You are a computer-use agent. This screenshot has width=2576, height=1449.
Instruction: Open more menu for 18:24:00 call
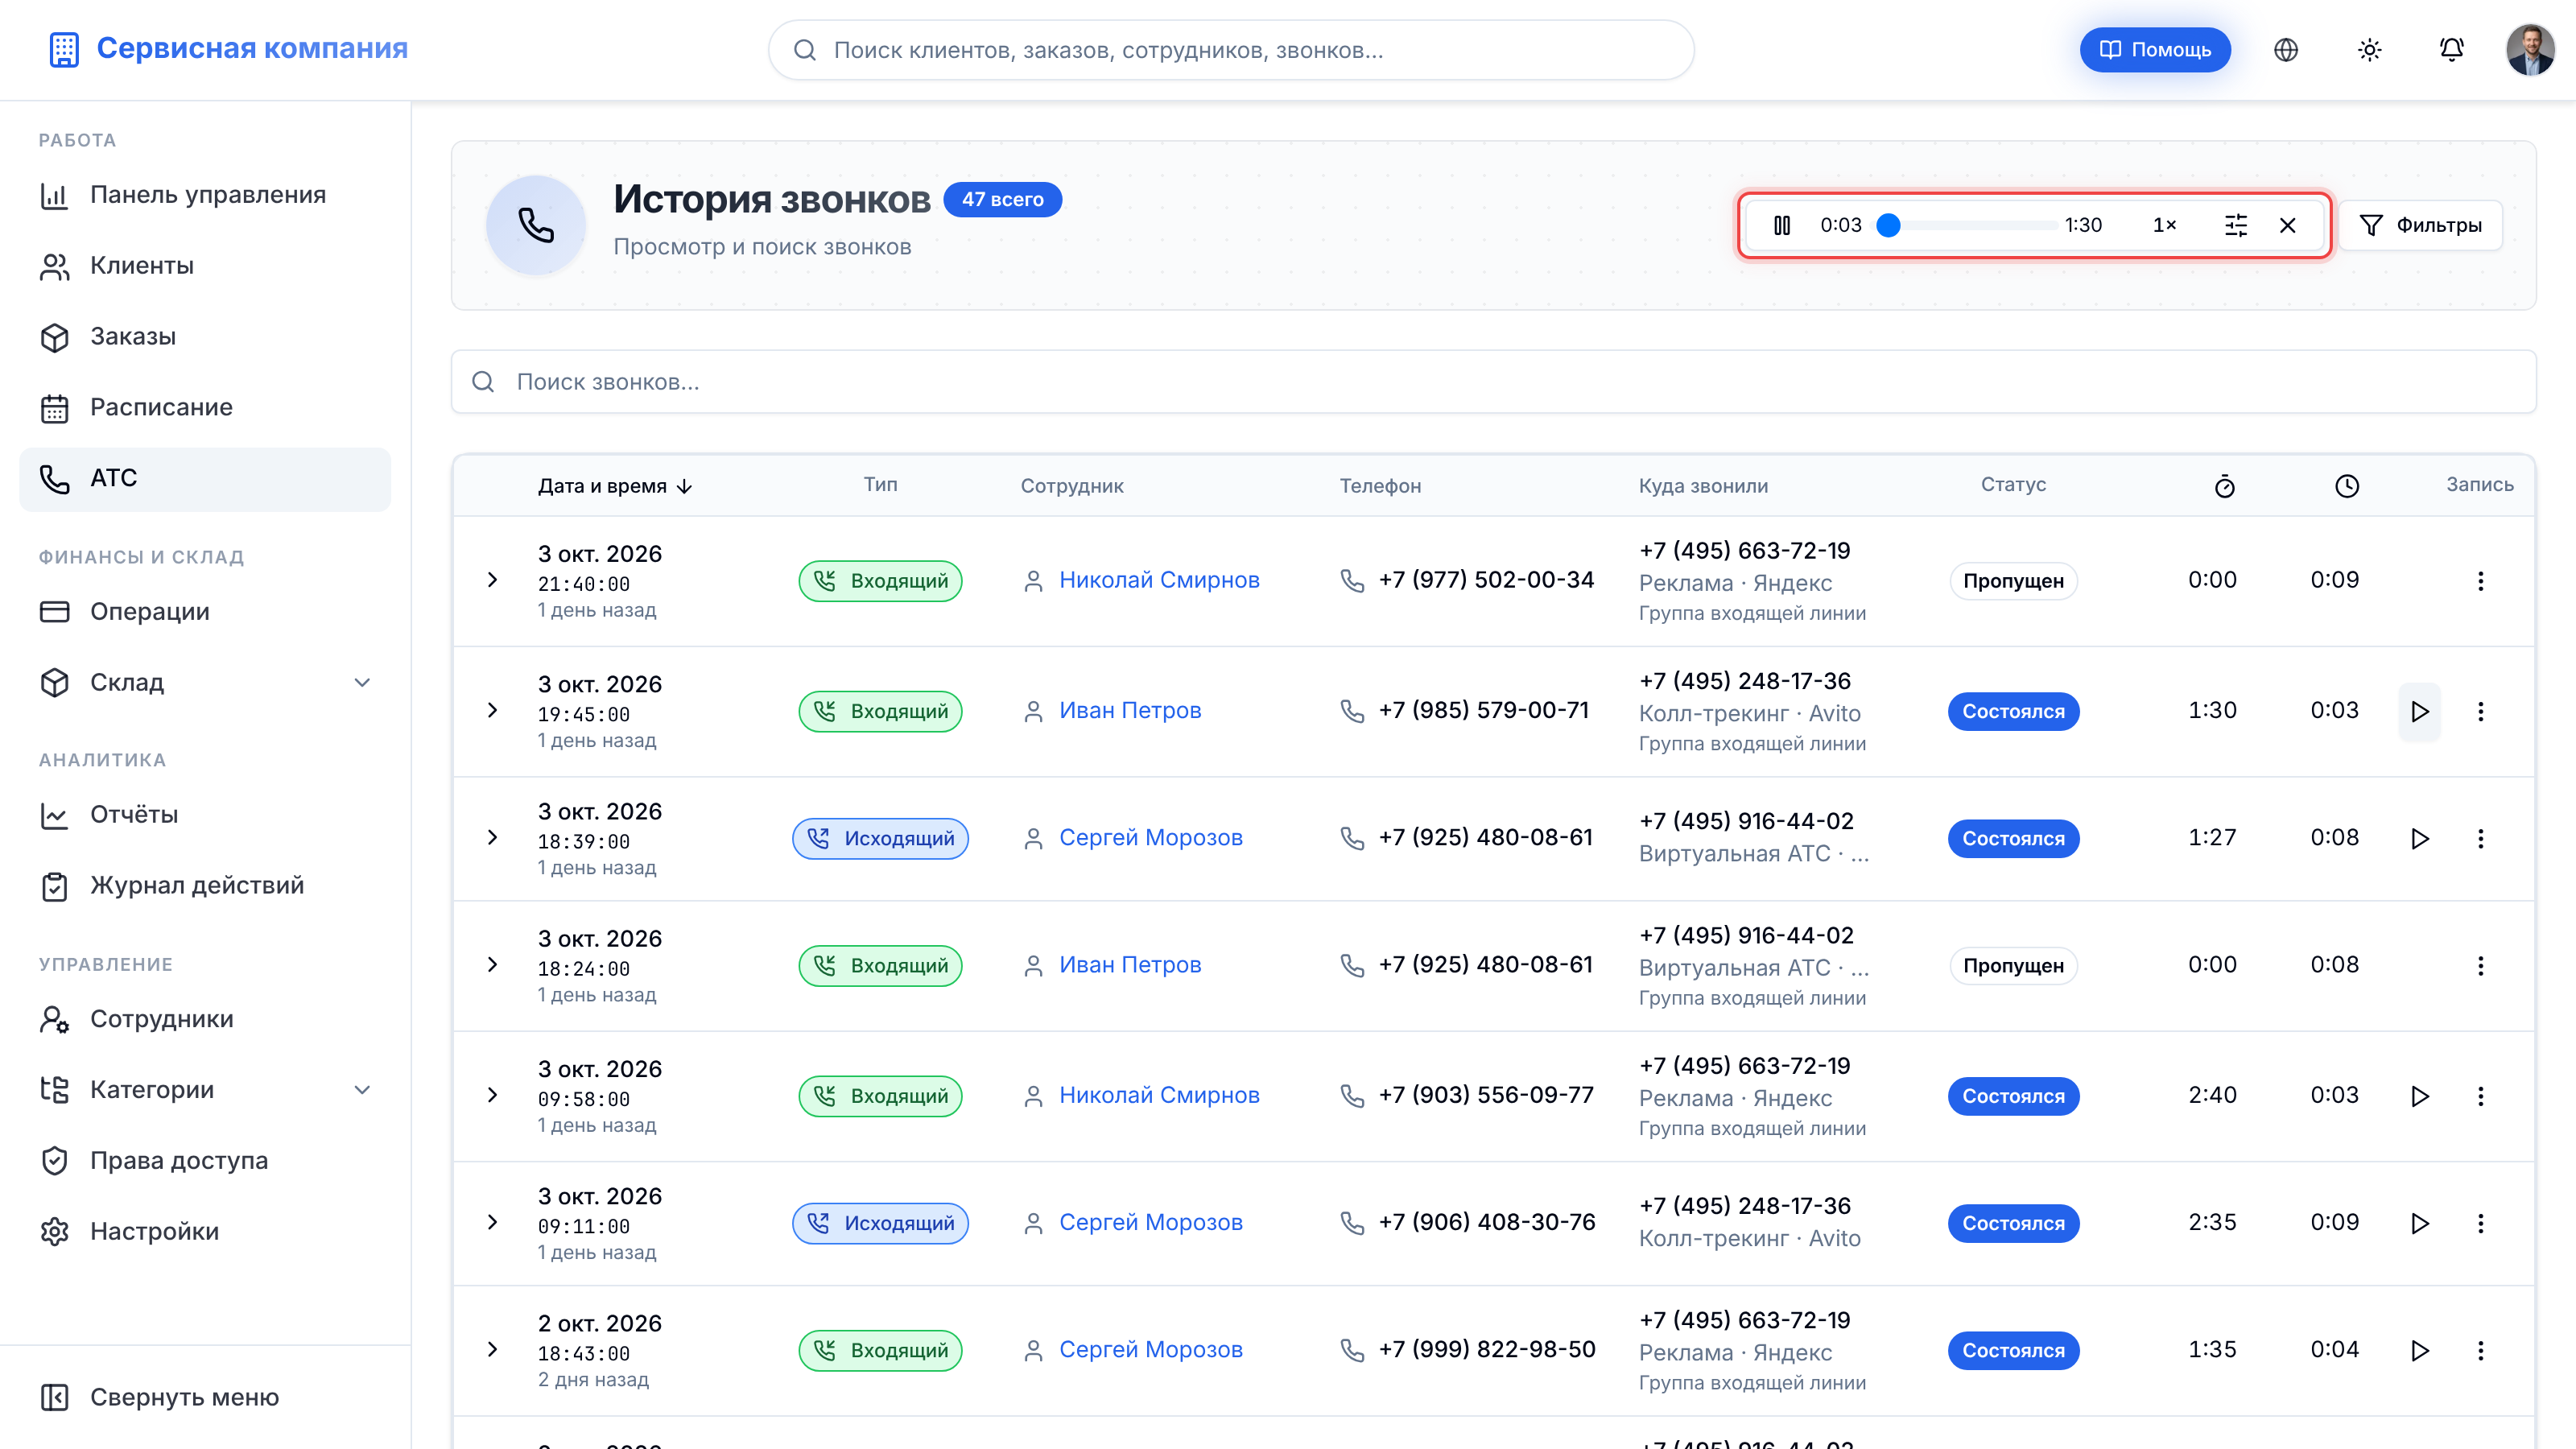[2480, 966]
